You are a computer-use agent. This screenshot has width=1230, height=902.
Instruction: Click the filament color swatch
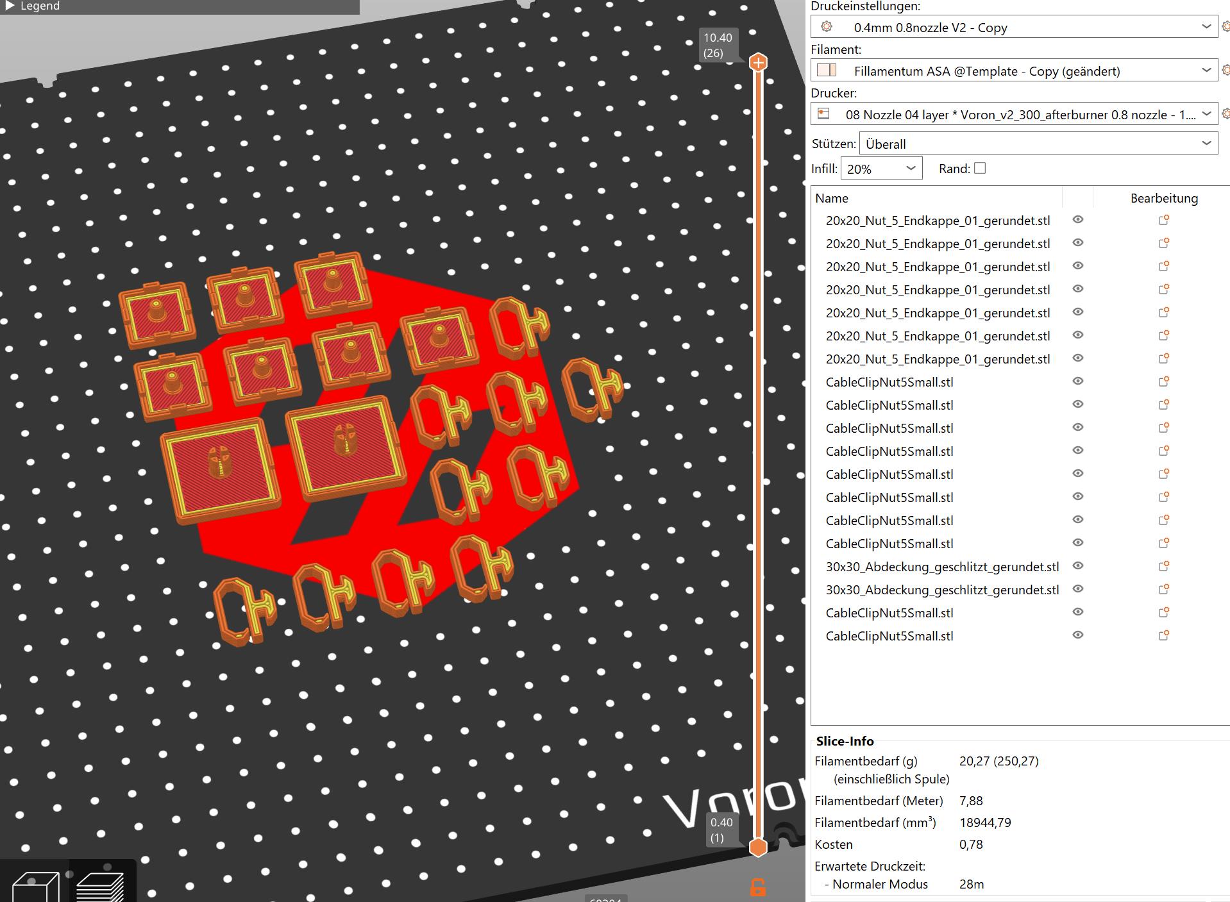827,70
